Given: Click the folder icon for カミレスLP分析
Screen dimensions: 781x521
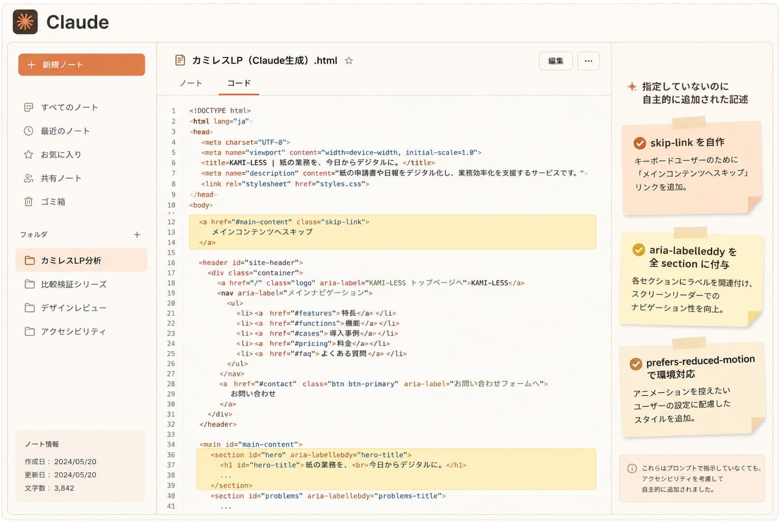Looking at the screenshot, I should 30,260.
